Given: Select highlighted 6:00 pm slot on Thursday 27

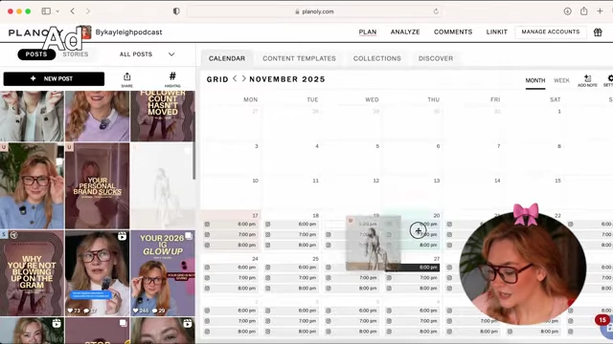Looking at the screenshot, I should [412, 268].
